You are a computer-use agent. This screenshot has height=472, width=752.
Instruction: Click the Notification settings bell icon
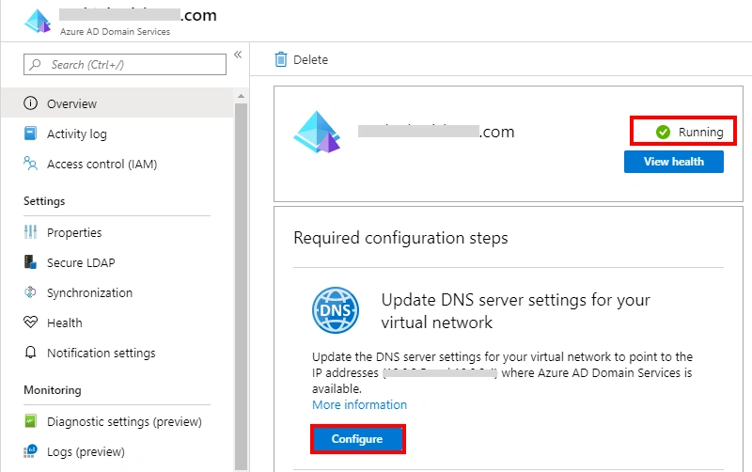(30, 353)
